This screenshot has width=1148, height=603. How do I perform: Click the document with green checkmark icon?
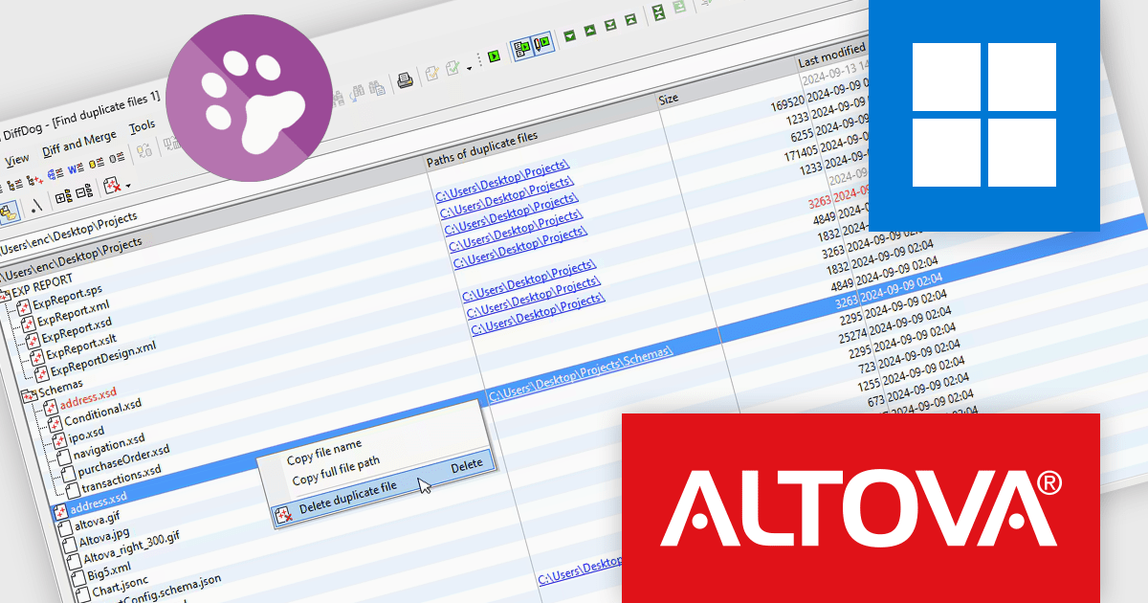click(453, 68)
